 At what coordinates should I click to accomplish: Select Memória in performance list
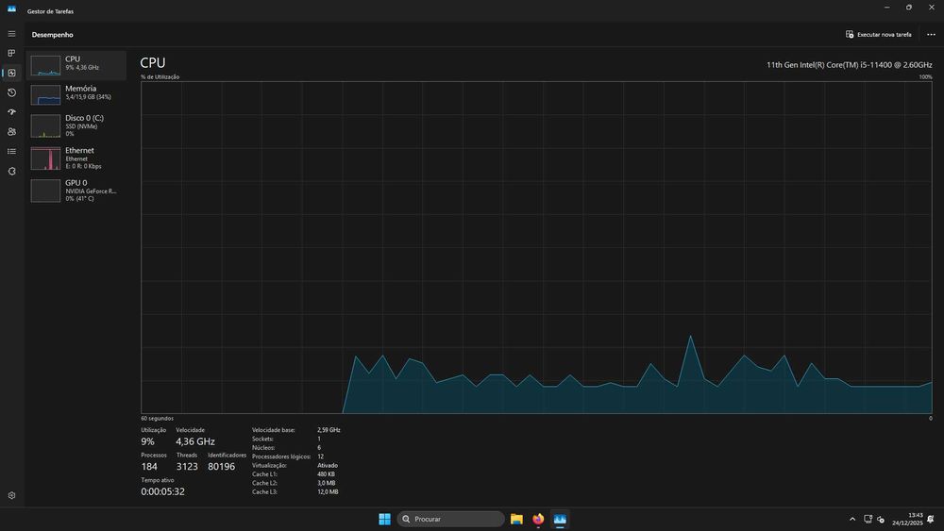(x=76, y=93)
